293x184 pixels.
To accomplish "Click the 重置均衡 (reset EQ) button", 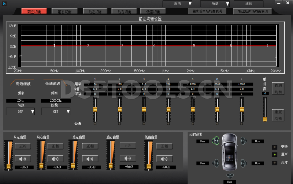I will pos(278,115).
